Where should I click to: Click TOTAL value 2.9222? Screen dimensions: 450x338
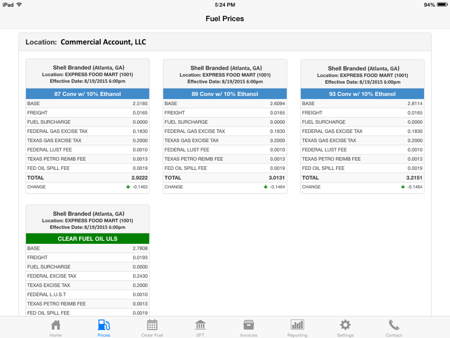pyautogui.click(x=139, y=178)
